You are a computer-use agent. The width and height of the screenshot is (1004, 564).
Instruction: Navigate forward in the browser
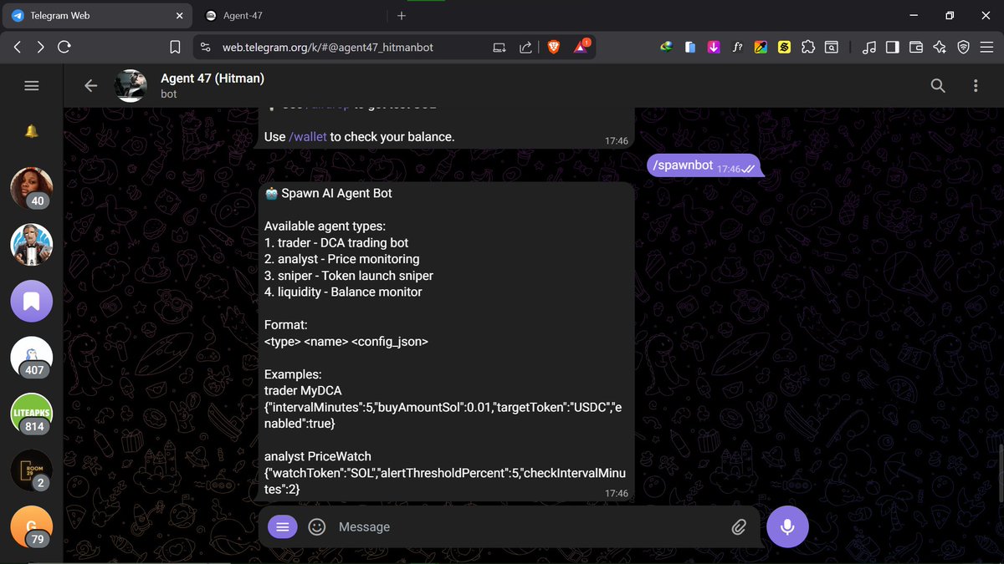tap(41, 48)
